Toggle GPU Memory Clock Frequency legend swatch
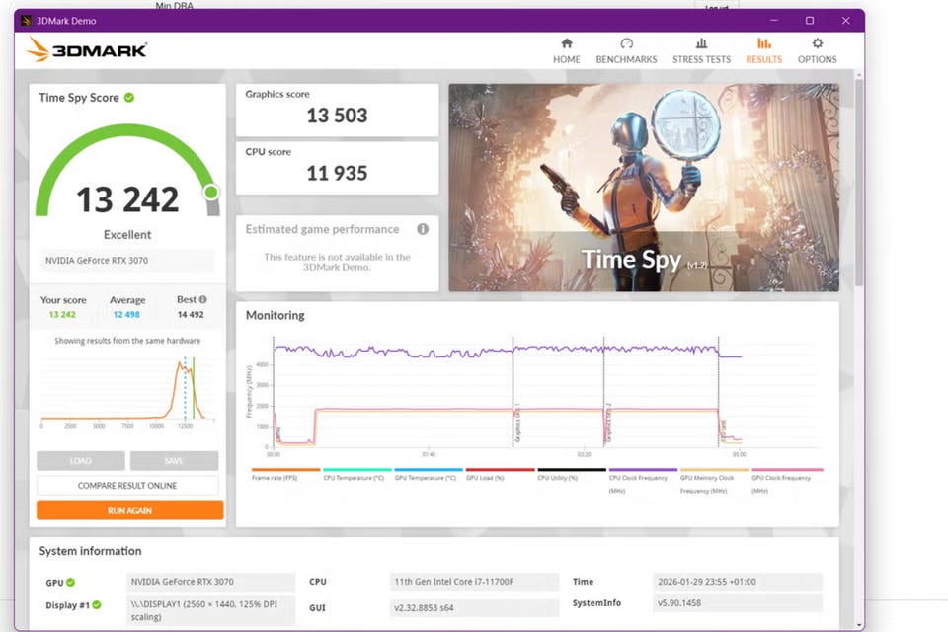Image resolution: width=948 pixels, height=632 pixels. click(715, 469)
